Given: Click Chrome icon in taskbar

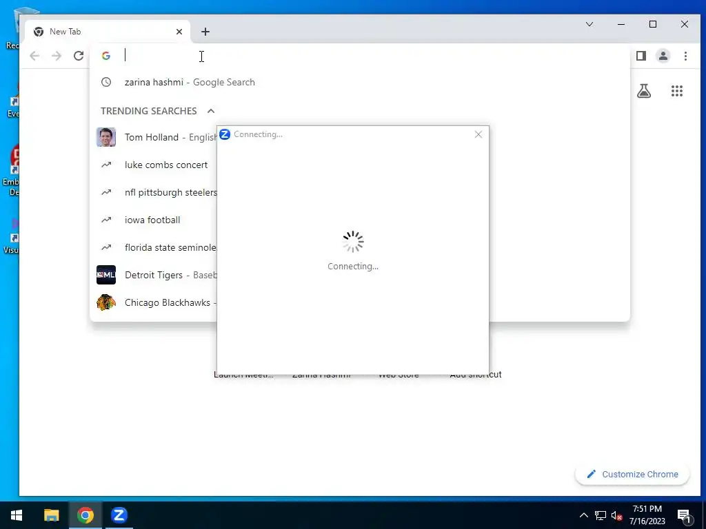Looking at the screenshot, I should tap(85, 515).
